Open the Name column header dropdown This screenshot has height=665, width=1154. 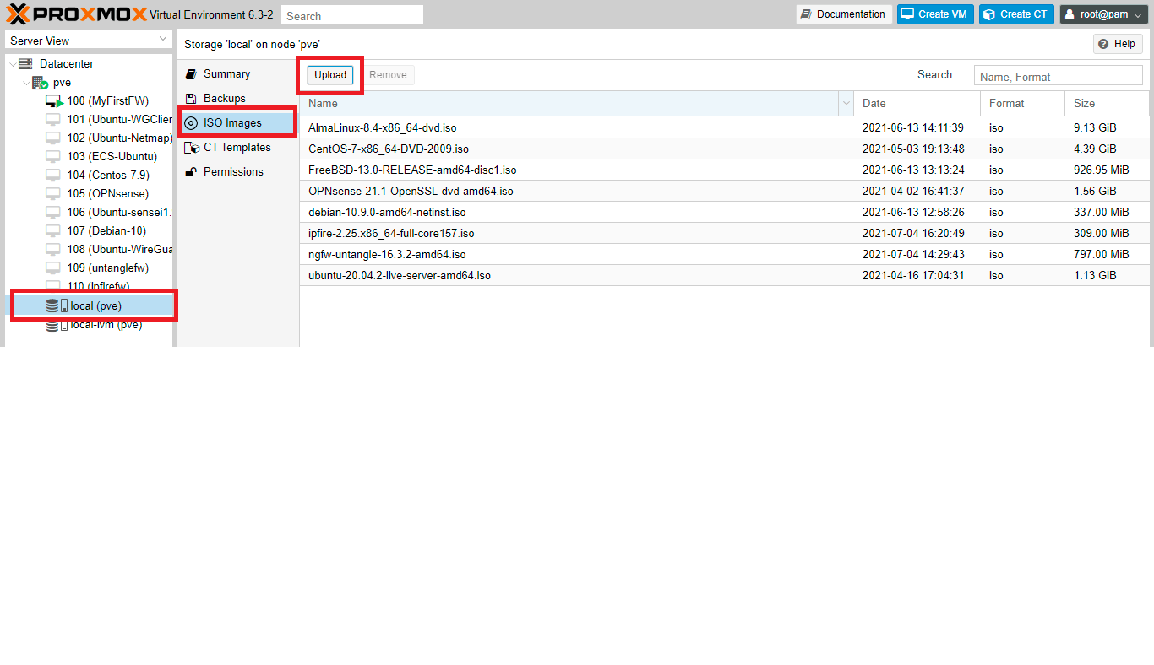tap(847, 102)
